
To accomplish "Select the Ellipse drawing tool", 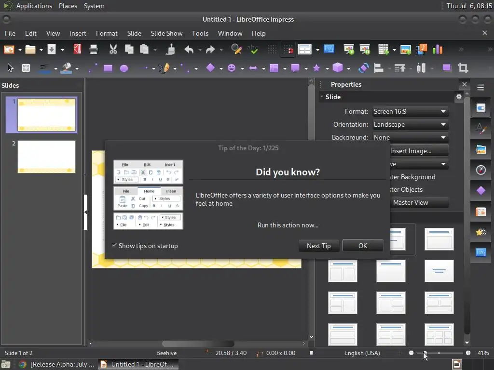I will 124,68.
